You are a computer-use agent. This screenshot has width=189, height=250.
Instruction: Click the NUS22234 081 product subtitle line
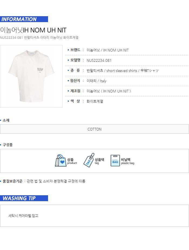39,38
